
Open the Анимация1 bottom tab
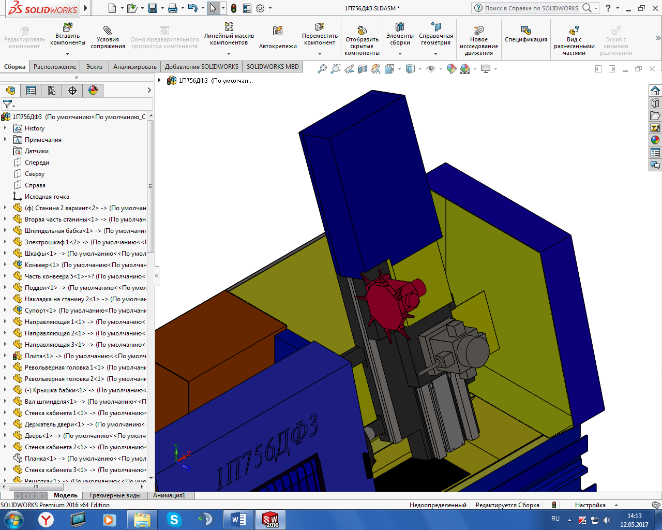click(x=169, y=495)
